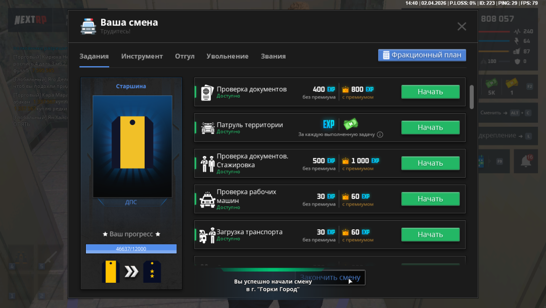Viewport: 546px width, 308px height.
Task: Start the Патруль территории task
Action: pos(430,128)
